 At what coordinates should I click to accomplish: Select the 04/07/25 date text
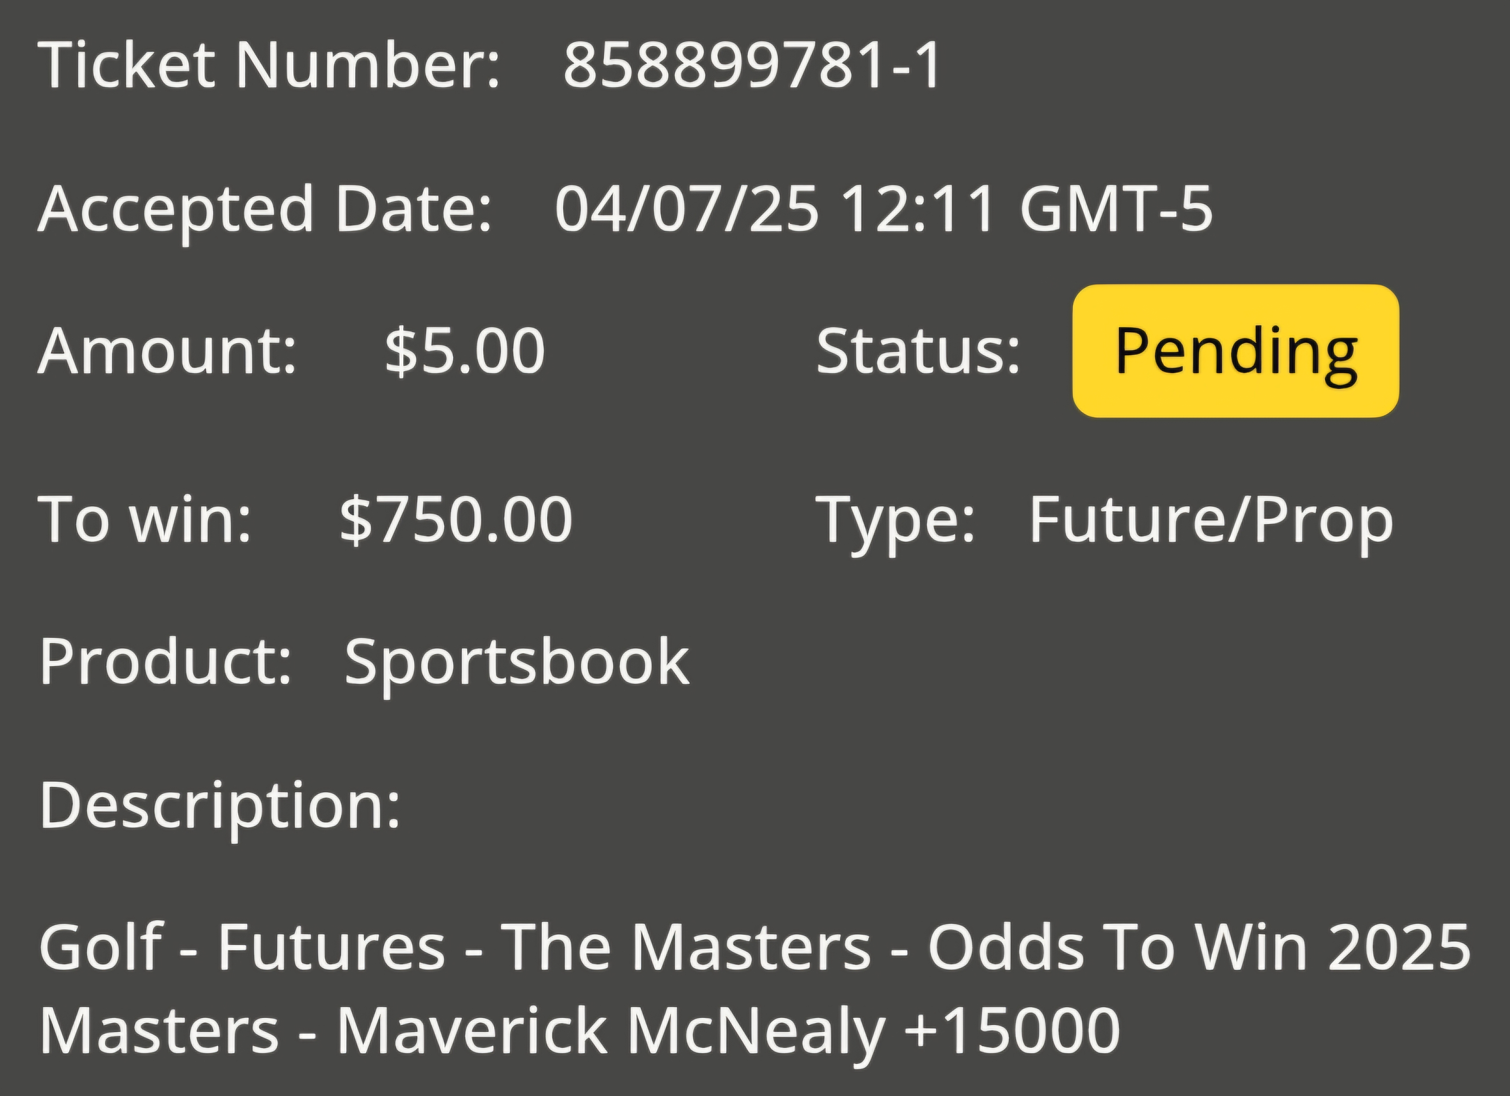[687, 209]
